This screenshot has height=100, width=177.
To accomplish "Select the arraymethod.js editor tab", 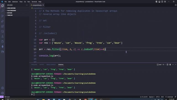I will click(x=37, y=5).
